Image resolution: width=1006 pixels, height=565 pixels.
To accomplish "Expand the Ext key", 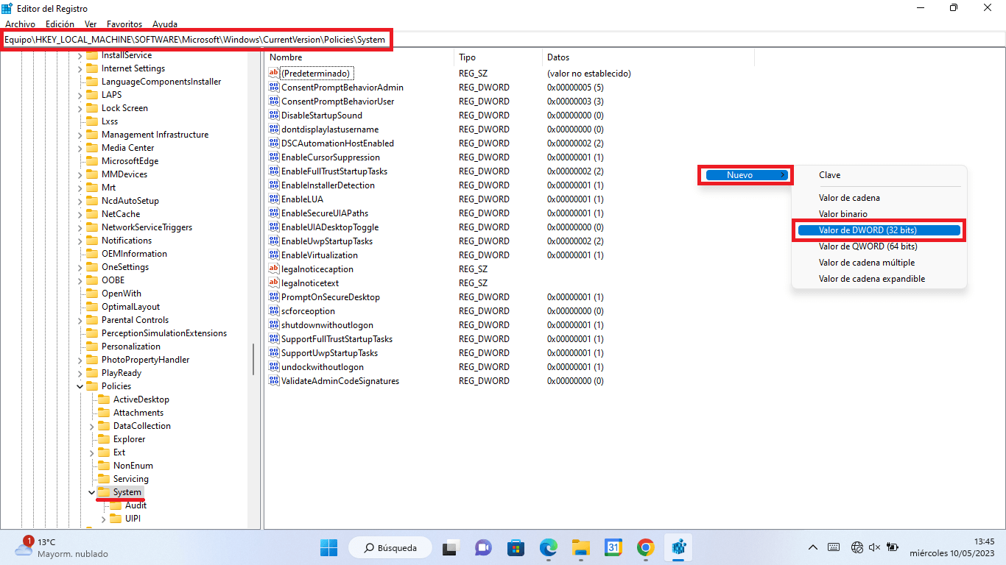I will point(91,452).
